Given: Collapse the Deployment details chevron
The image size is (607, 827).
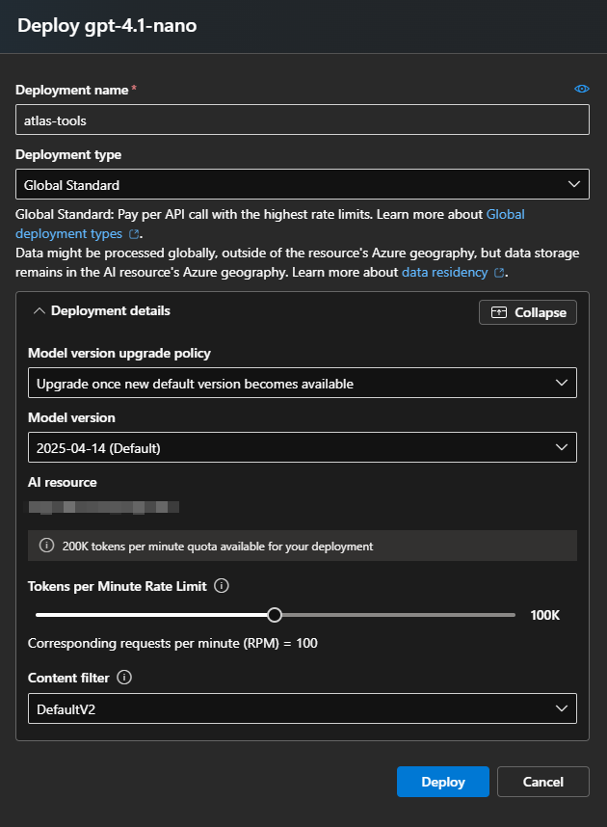Looking at the screenshot, I should pyautogui.click(x=40, y=311).
